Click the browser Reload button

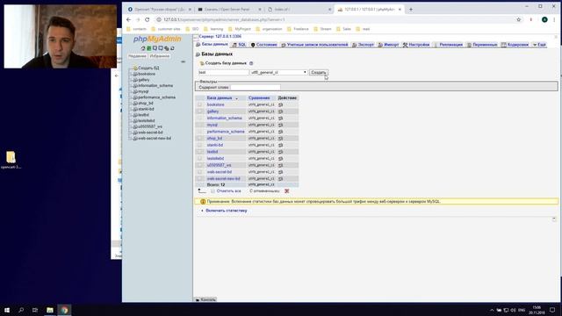(148, 19)
